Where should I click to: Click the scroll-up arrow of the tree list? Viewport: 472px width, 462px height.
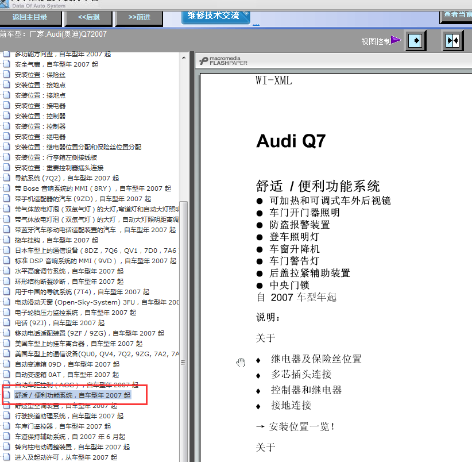click(184, 57)
